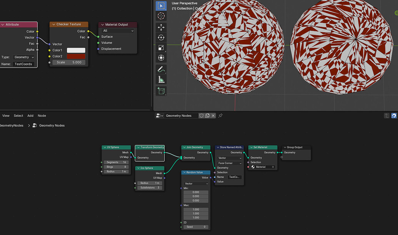The height and width of the screenshot is (235, 398).
Task: Unlink the Geometry Nodes data-block
Action: tap(213, 116)
